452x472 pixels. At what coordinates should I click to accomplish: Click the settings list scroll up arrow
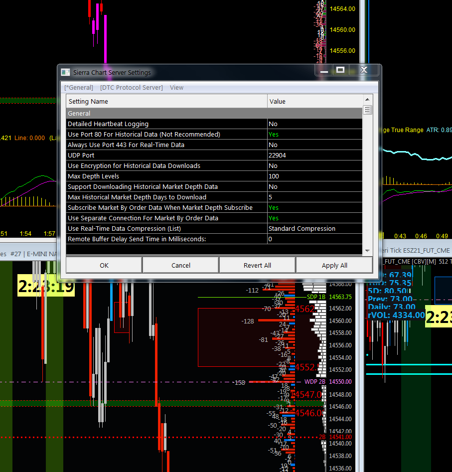367,99
